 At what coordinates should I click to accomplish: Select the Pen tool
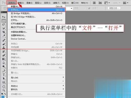pos(4,71)
